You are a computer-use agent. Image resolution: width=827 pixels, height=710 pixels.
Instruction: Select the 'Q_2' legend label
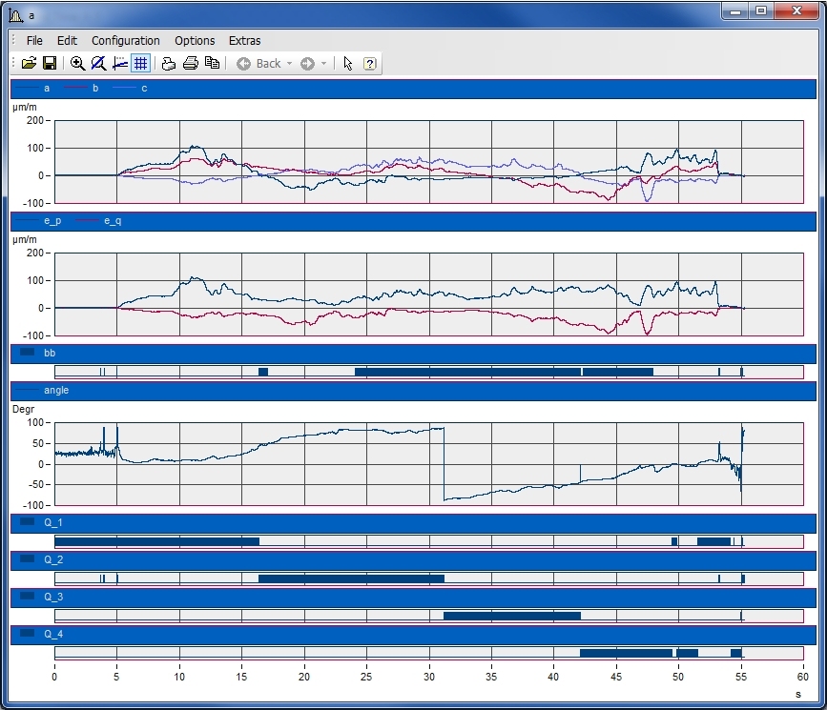53,559
